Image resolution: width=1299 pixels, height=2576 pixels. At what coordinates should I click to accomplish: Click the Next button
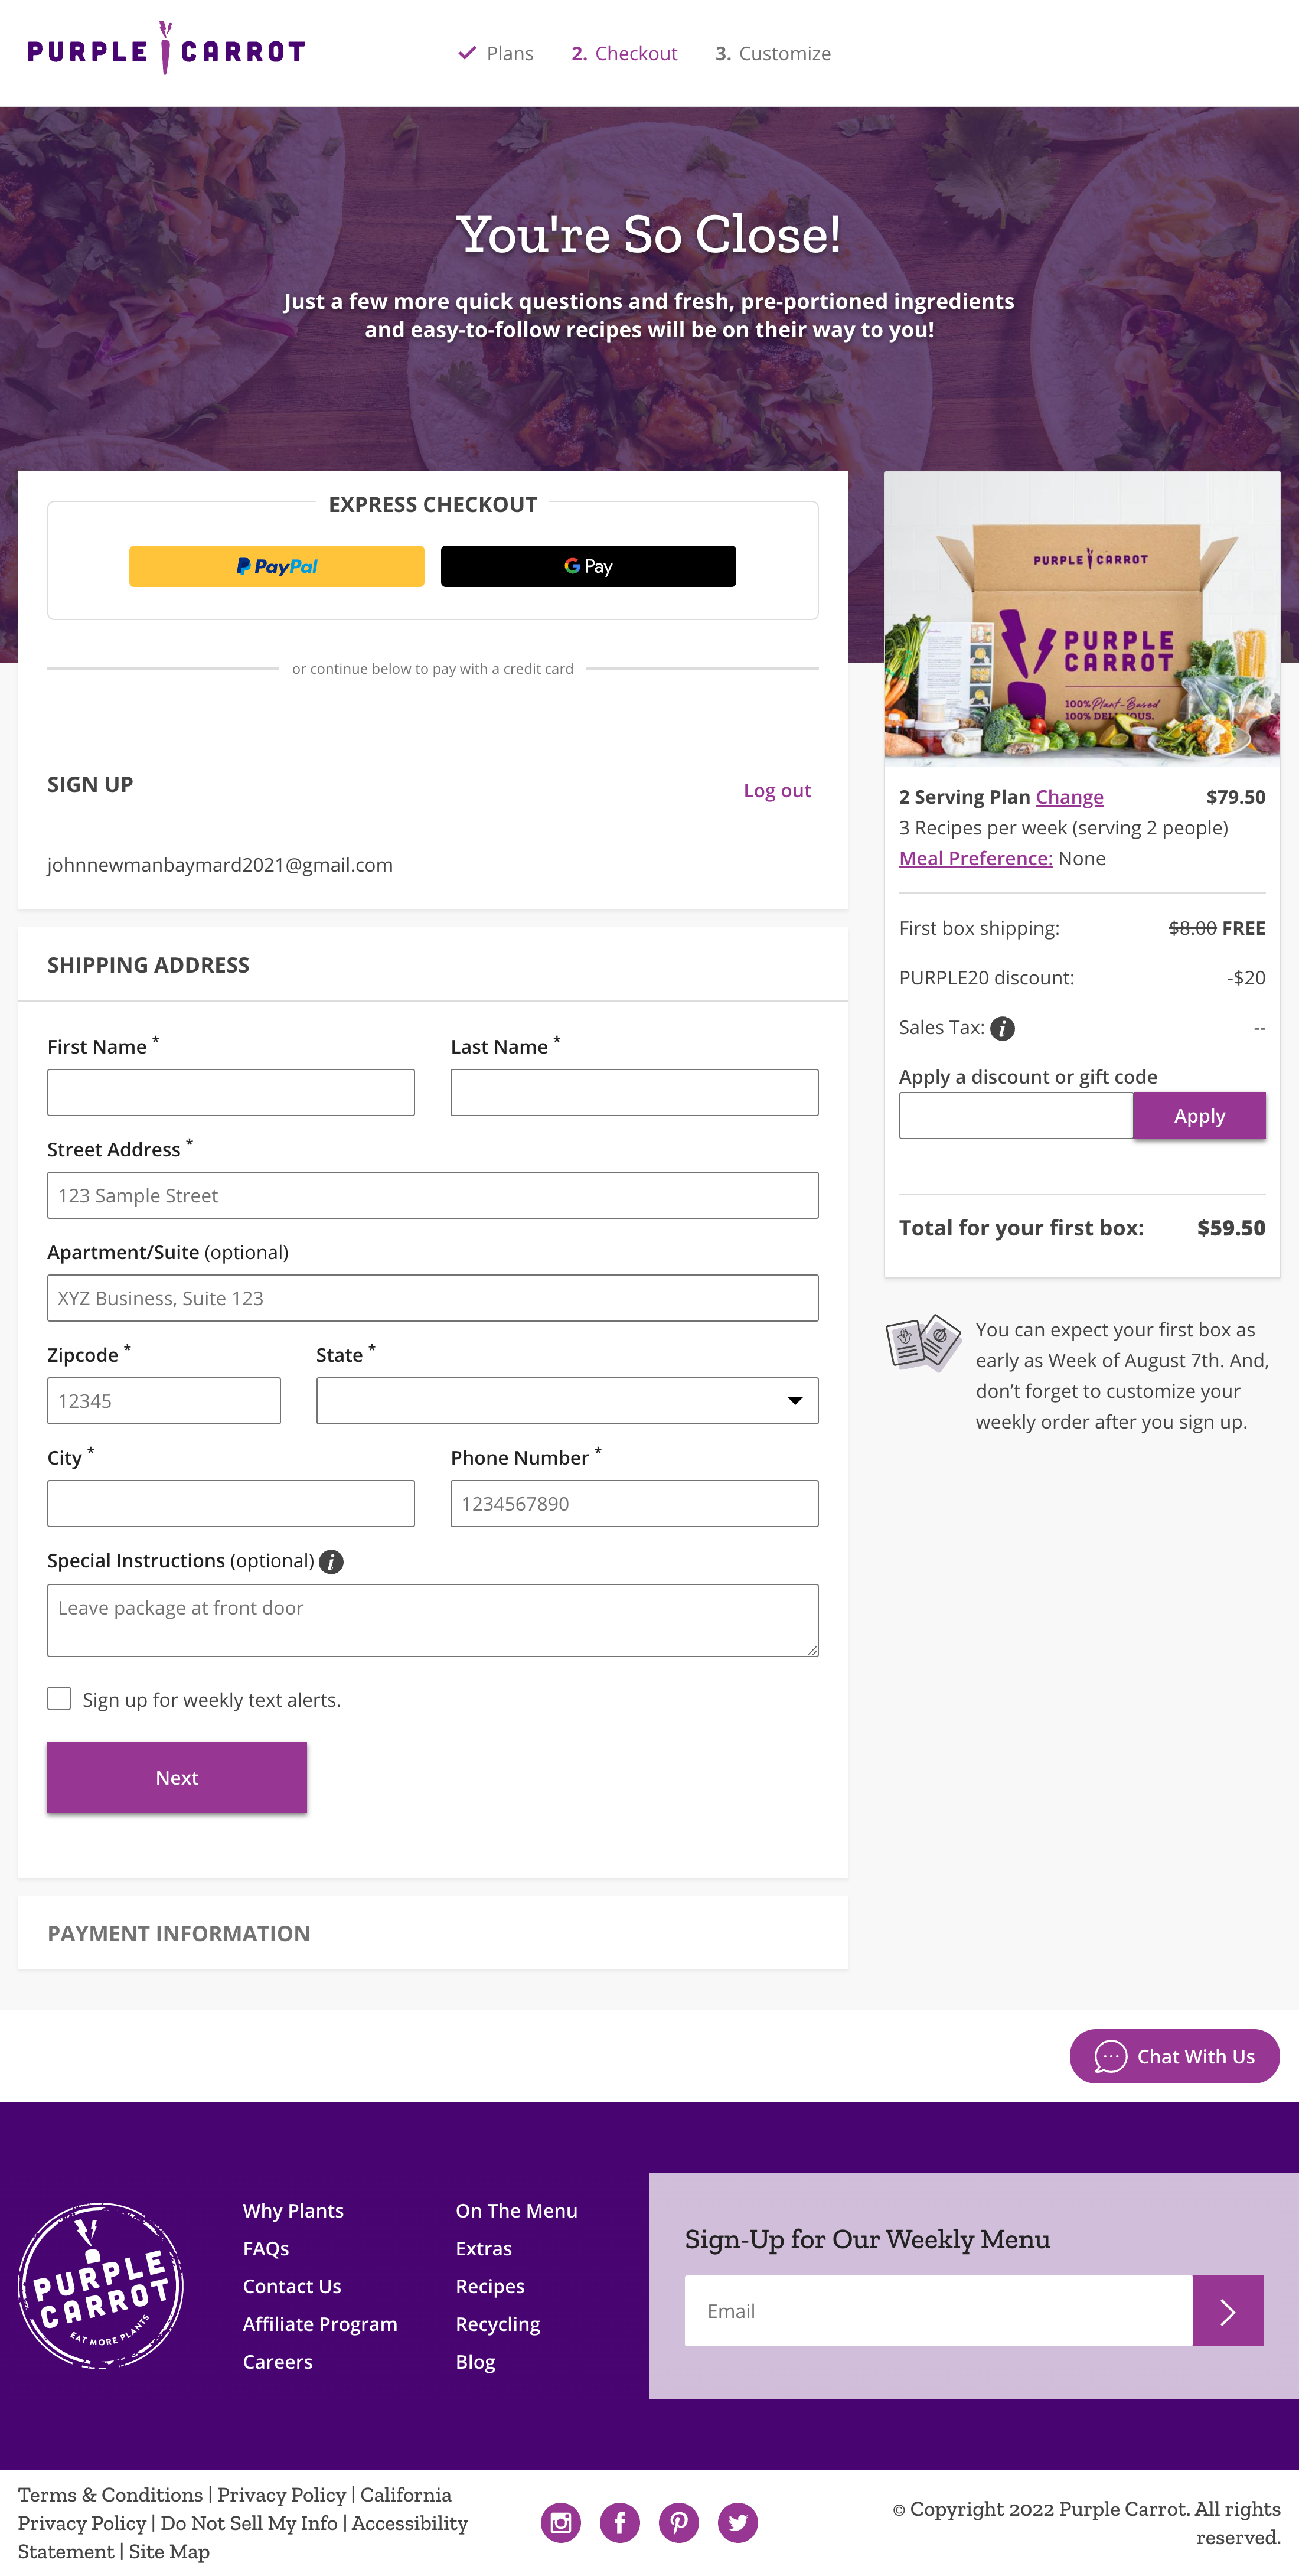click(177, 1777)
